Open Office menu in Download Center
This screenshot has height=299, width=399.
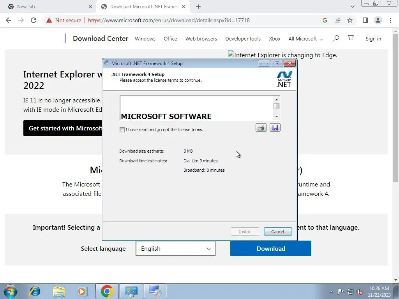[170, 39]
